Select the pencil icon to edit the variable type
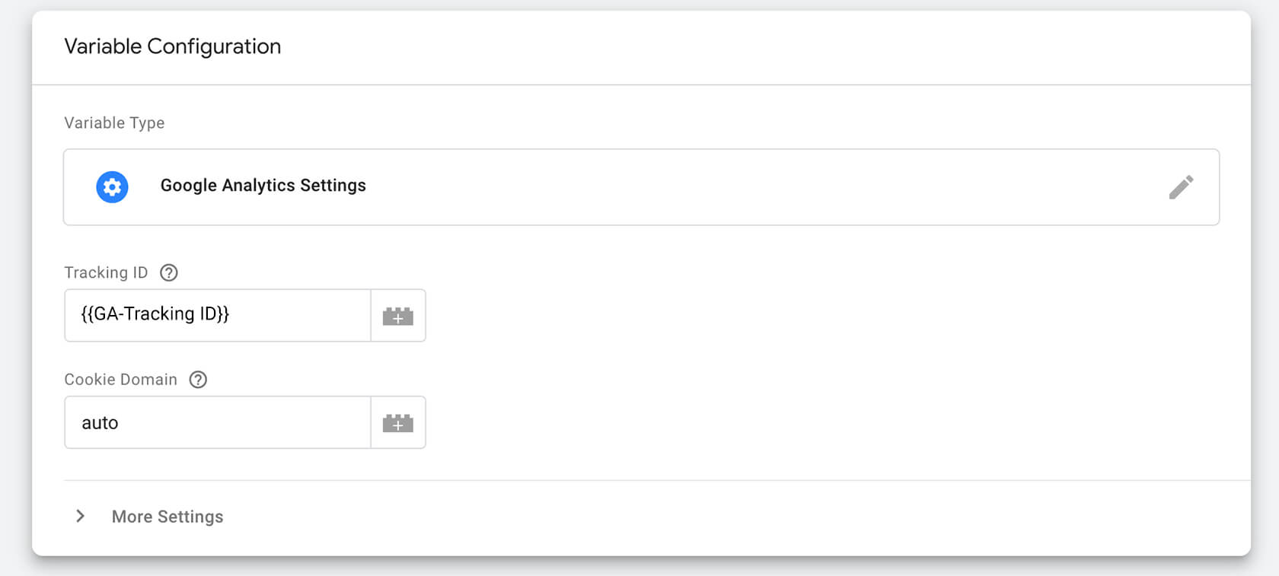Viewport: 1279px width, 576px height. 1182,186
